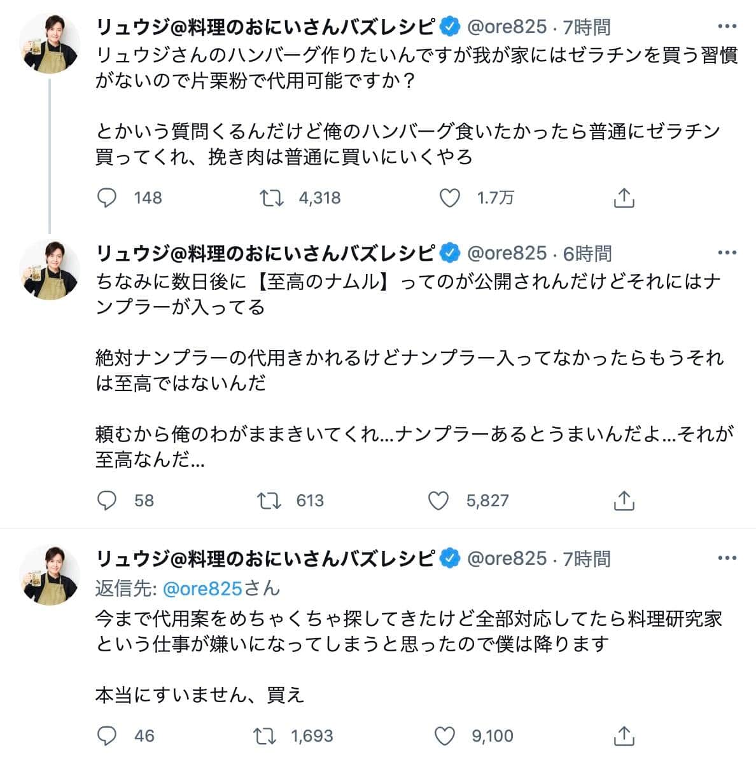Retweet the tweet with 1,693 retweets
The image size is (756, 762).
pyautogui.click(x=265, y=736)
